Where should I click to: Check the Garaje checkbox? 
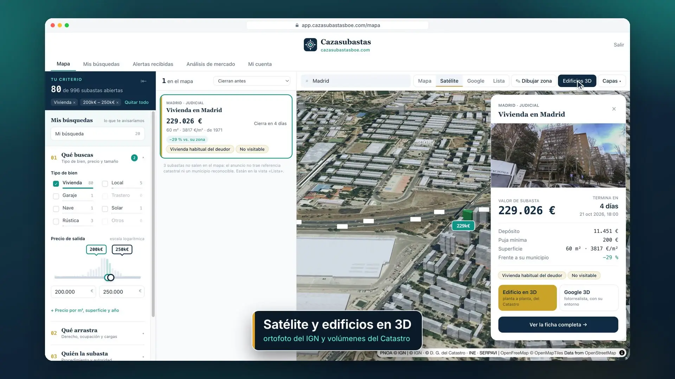pyautogui.click(x=56, y=196)
